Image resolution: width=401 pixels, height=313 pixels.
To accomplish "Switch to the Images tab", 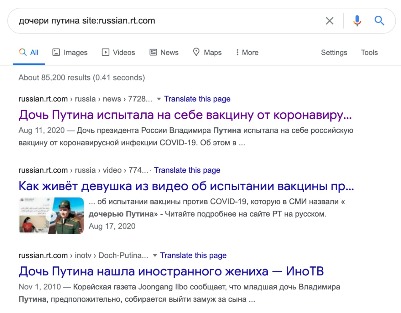I will [70, 53].
